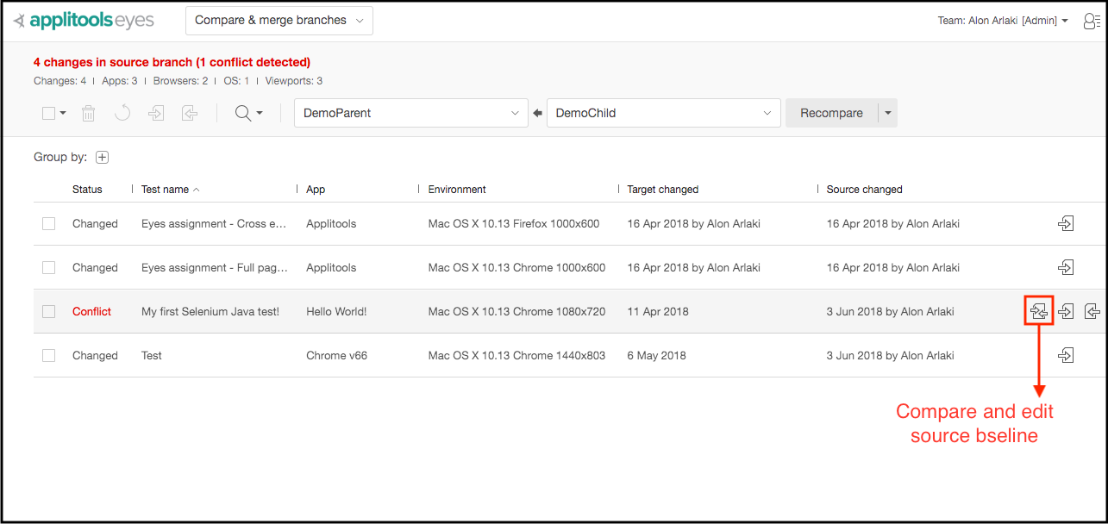1108x524 pixels.
Task: Check the box for the Conflict row
Action: [x=49, y=311]
